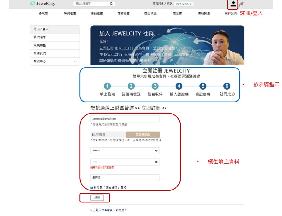Click the visitor counter 001721513

(x=184, y=4)
